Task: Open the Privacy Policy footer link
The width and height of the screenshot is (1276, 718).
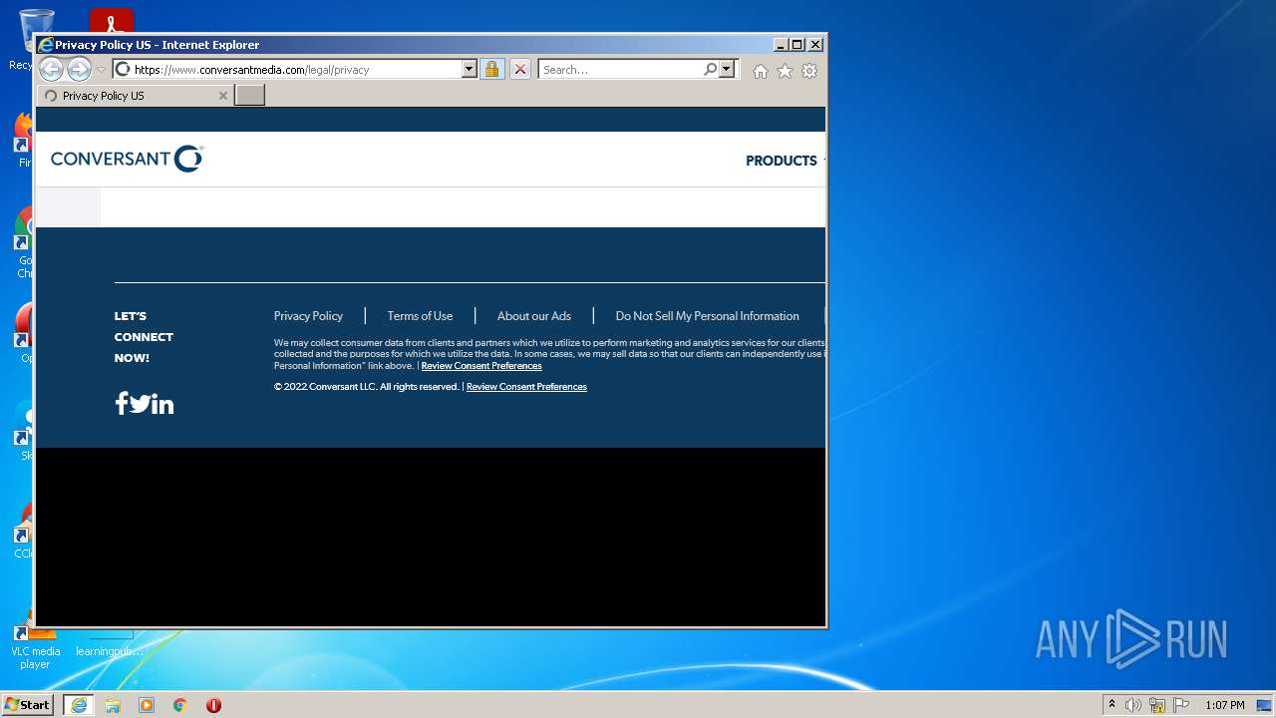Action: tap(308, 316)
